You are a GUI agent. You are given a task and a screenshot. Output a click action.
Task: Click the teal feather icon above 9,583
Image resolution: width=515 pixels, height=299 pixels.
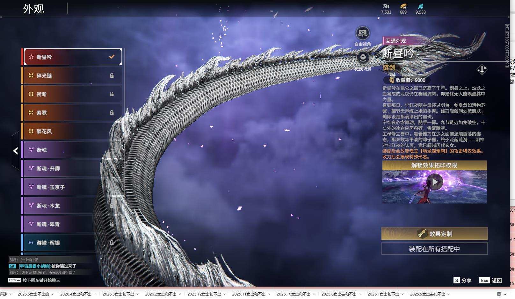click(x=421, y=6)
